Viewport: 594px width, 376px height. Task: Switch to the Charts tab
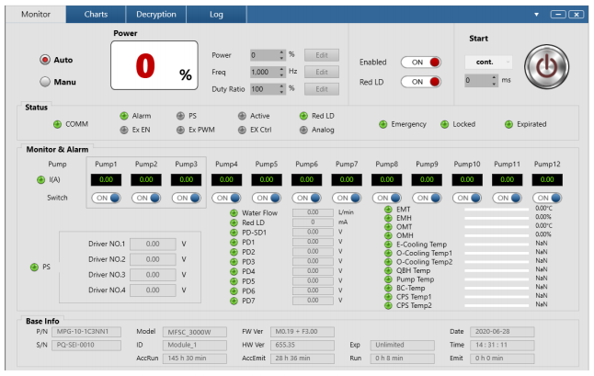pos(96,15)
